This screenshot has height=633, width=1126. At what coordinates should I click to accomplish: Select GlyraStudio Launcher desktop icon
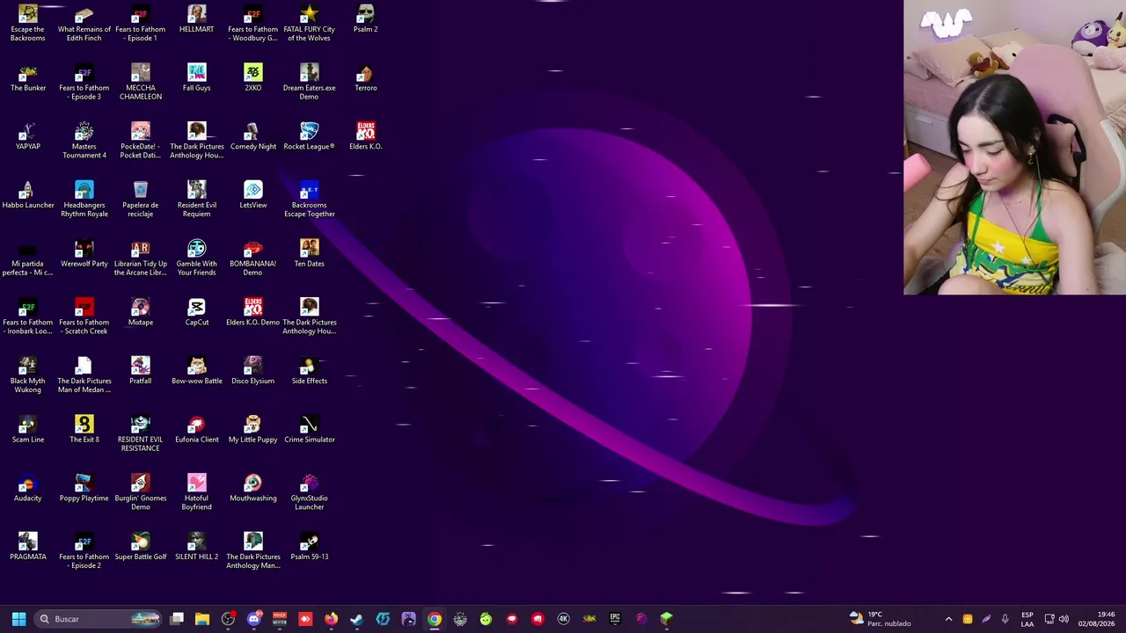pos(309,493)
